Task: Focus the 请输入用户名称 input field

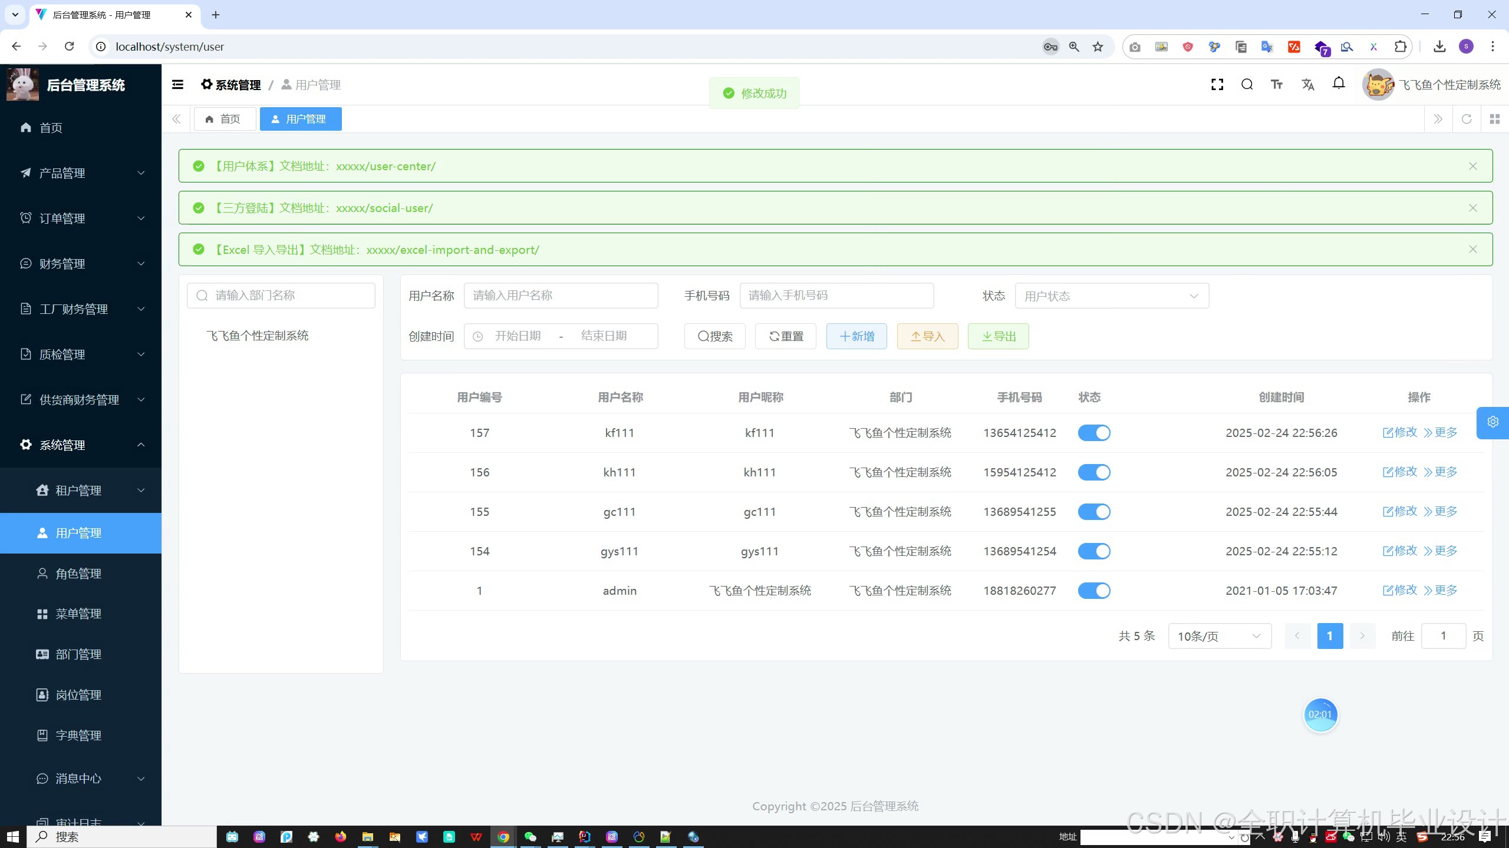Action: point(560,296)
